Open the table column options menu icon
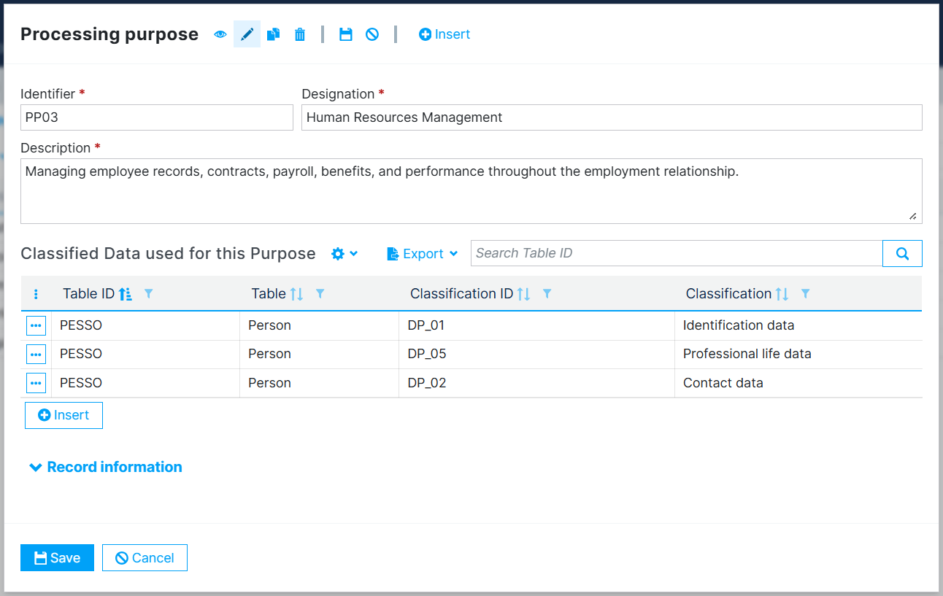This screenshot has width=943, height=596. (36, 294)
